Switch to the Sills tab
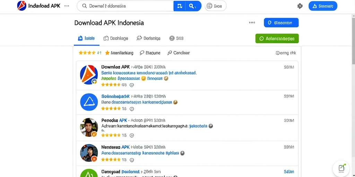Viewport: 355px width, 177px height. click(x=176, y=38)
